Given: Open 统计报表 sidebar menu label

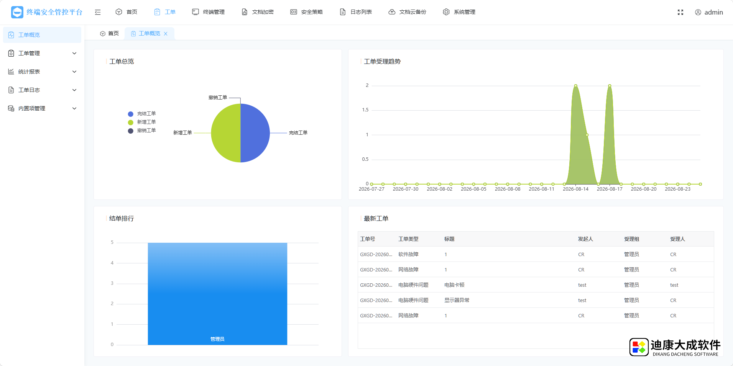Looking at the screenshot, I should coord(29,72).
